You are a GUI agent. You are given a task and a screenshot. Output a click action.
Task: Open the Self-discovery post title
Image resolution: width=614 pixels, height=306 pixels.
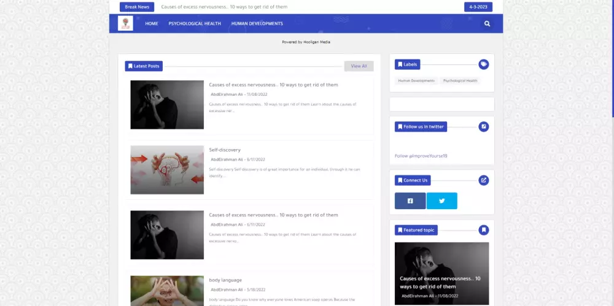[x=225, y=150]
